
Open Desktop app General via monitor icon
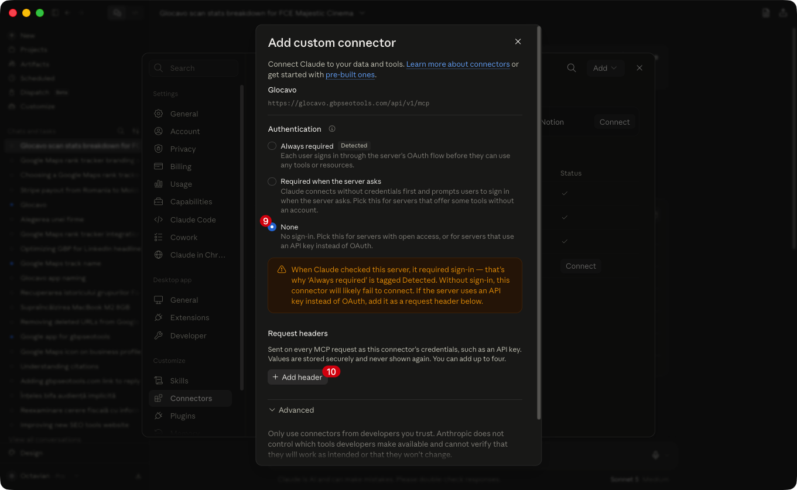[x=158, y=300]
